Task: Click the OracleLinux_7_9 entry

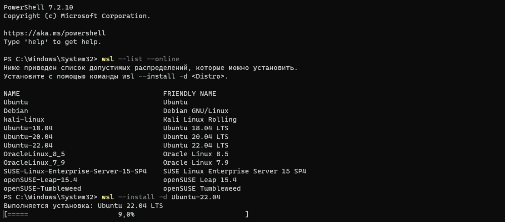Action: click(34, 163)
